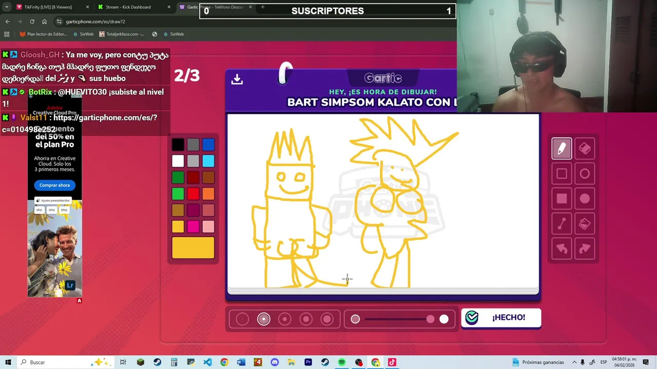View site information icon in address bar
This screenshot has height=369, width=657.
60,22
